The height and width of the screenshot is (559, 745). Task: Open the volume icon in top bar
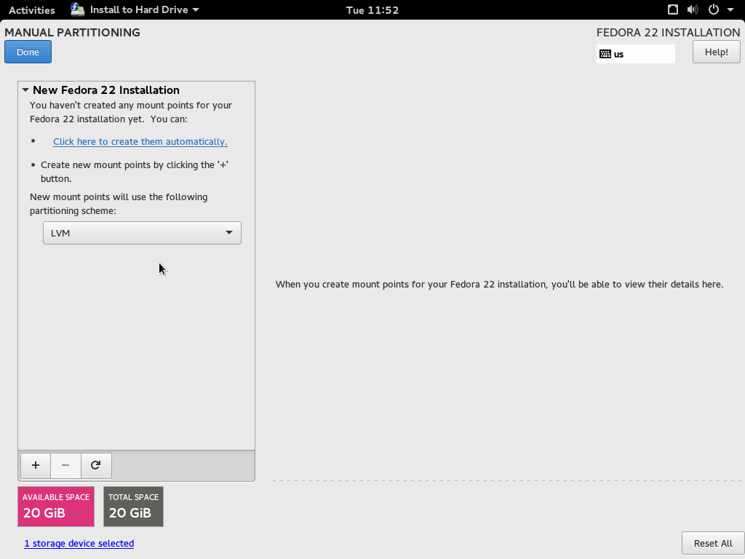(692, 9)
